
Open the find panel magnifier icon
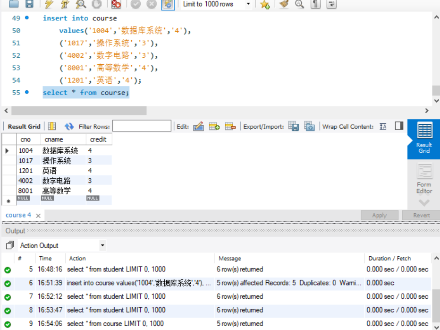(x=299, y=4)
